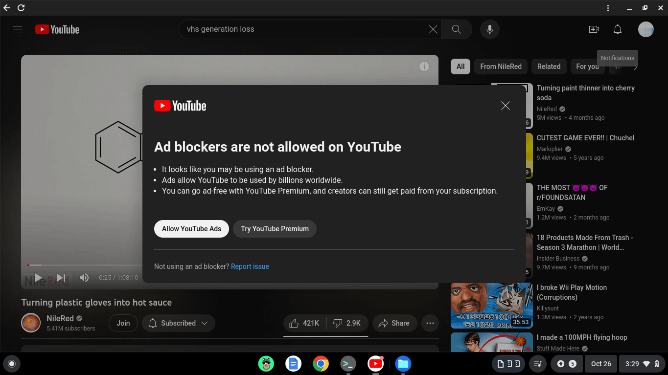Screen dimensions: 668x375
Task: Open more actions ellipsis under video
Action: click(x=430, y=323)
